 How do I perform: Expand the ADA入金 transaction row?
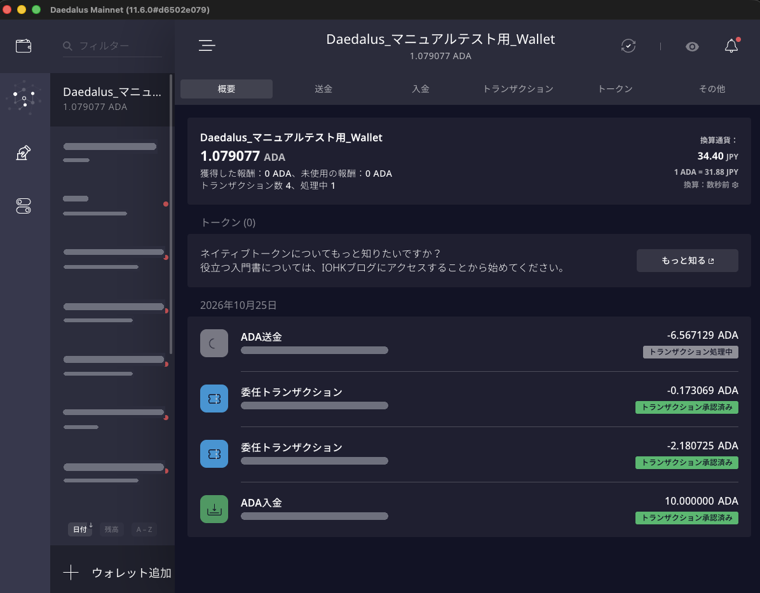(469, 509)
